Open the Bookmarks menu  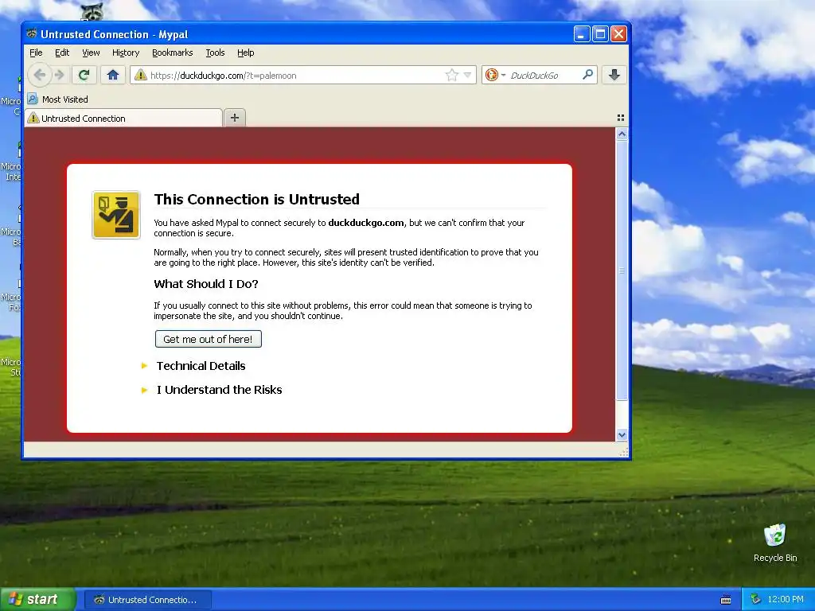172,53
